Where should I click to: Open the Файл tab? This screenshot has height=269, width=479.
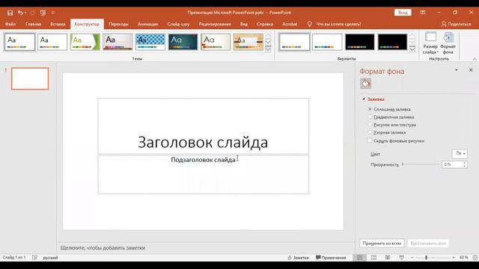click(10, 24)
